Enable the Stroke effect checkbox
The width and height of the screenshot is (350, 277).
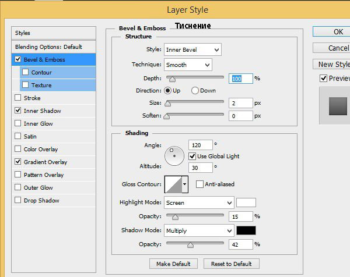coord(17,98)
